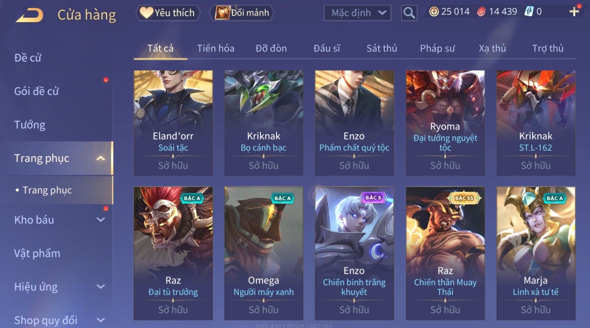This screenshot has width=590, height=328.
Task: Click the red ruby currency icon
Action: [x=481, y=12]
